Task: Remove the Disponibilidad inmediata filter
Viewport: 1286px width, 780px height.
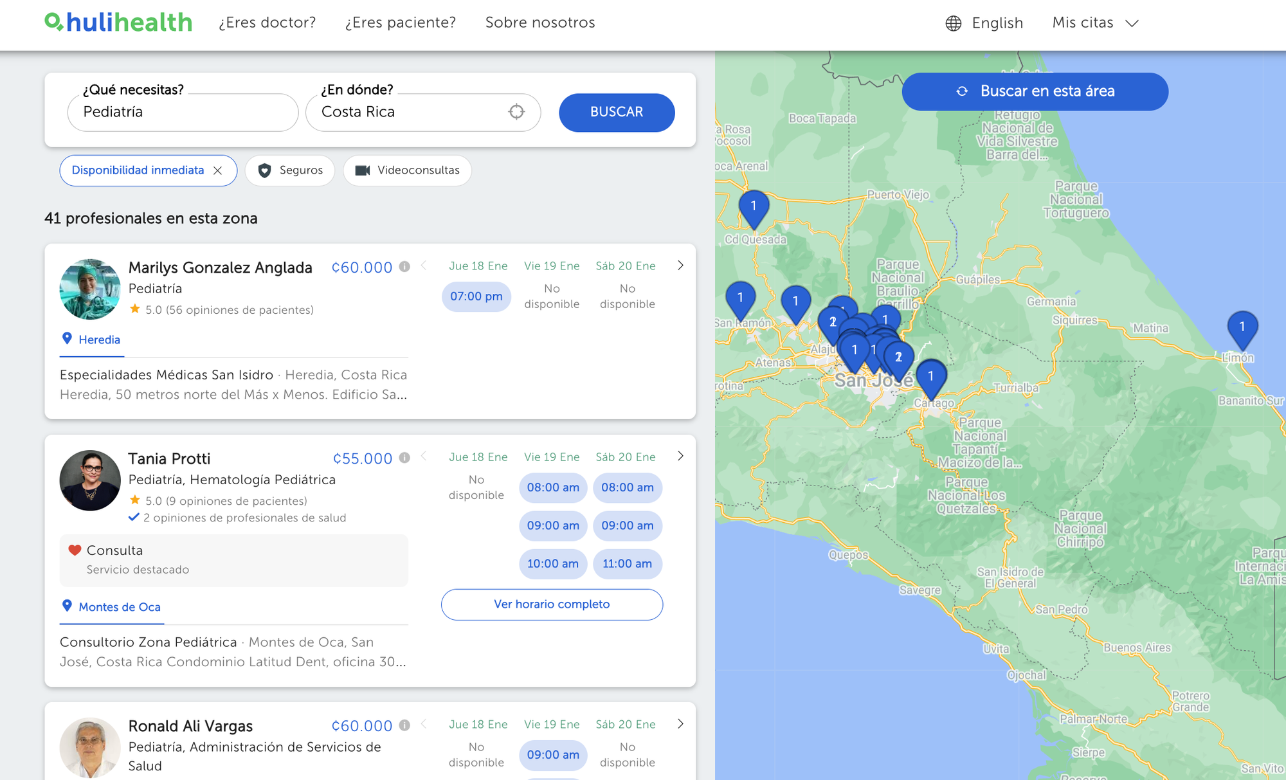Action: pyautogui.click(x=218, y=170)
